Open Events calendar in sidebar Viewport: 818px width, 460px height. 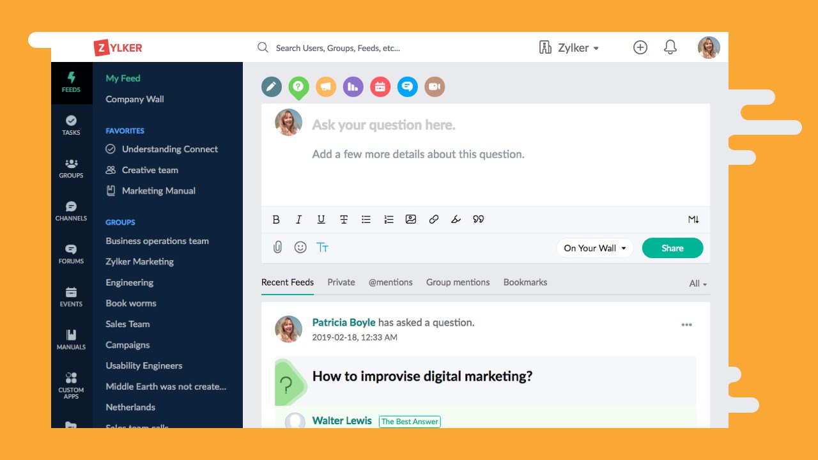coord(71,296)
